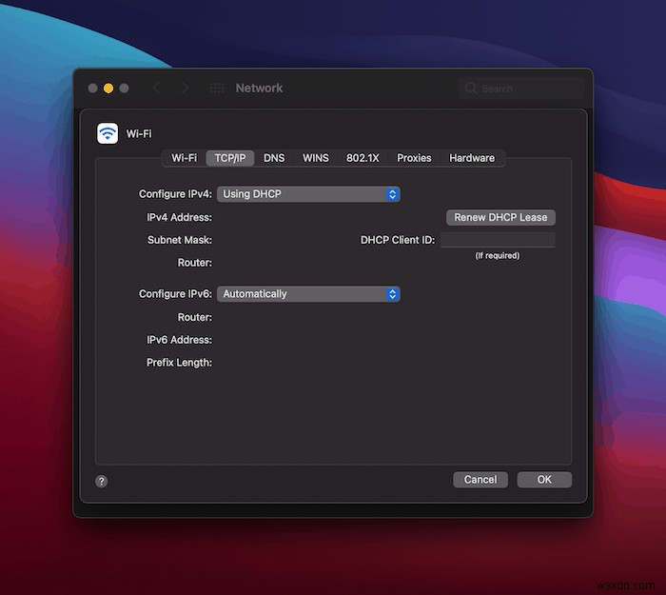Viewport: 666px width, 595px height.
Task: Minimize the Network window (yellow button)
Action: point(108,88)
